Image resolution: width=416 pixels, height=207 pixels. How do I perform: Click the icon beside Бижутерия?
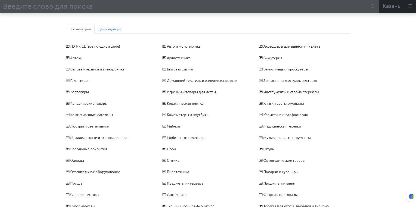tap(261, 58)
